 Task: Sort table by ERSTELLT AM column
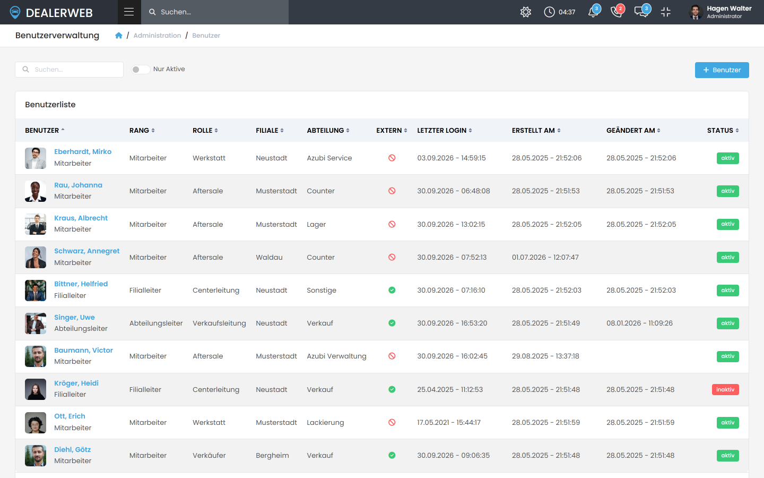click(536, 130)
